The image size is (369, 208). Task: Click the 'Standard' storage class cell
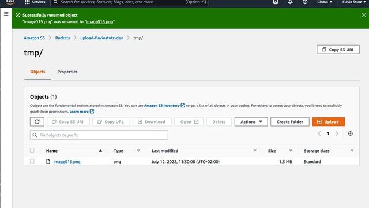pyautogui.click(x=312, y=162)
